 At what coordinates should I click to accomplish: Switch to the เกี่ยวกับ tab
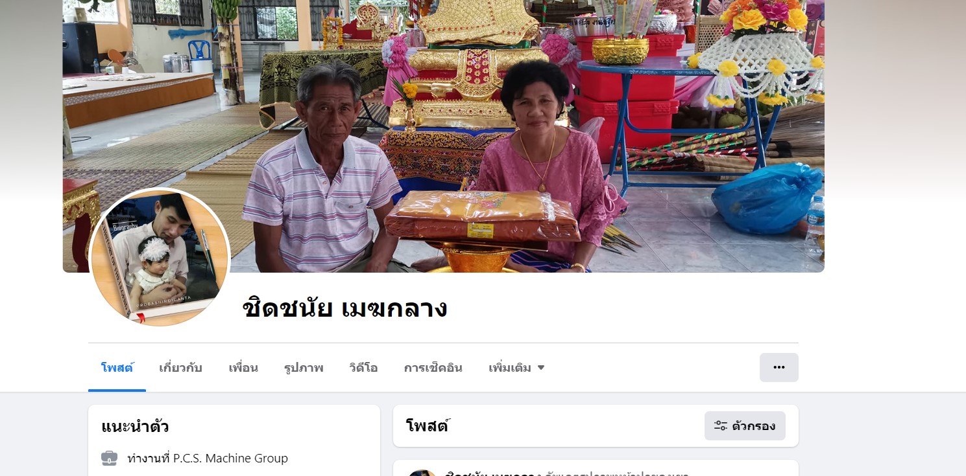(180, 368)
